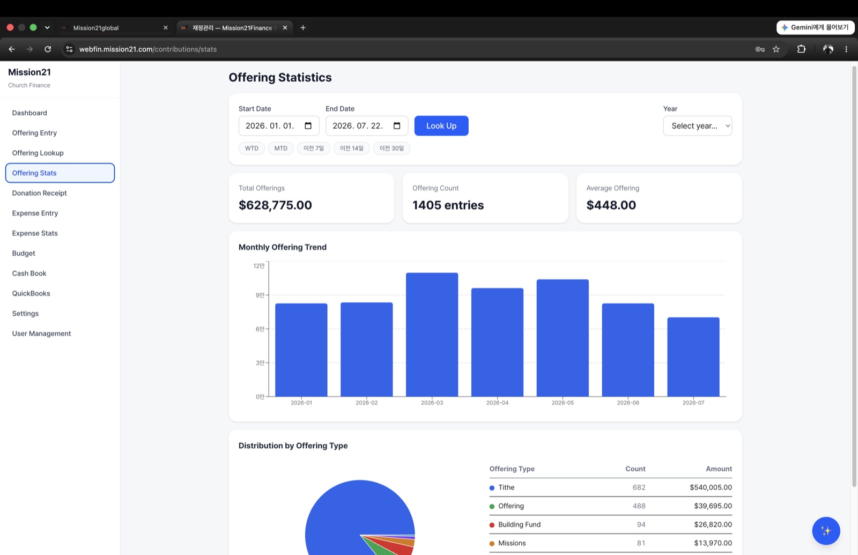Apply the MTD date preset
Screen dimensions: 858x555
click(281, 149)
